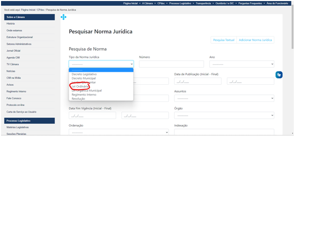Click the page vertical scrollbar
This screenshot has width=317, height=238.
[x=292, y=67]
